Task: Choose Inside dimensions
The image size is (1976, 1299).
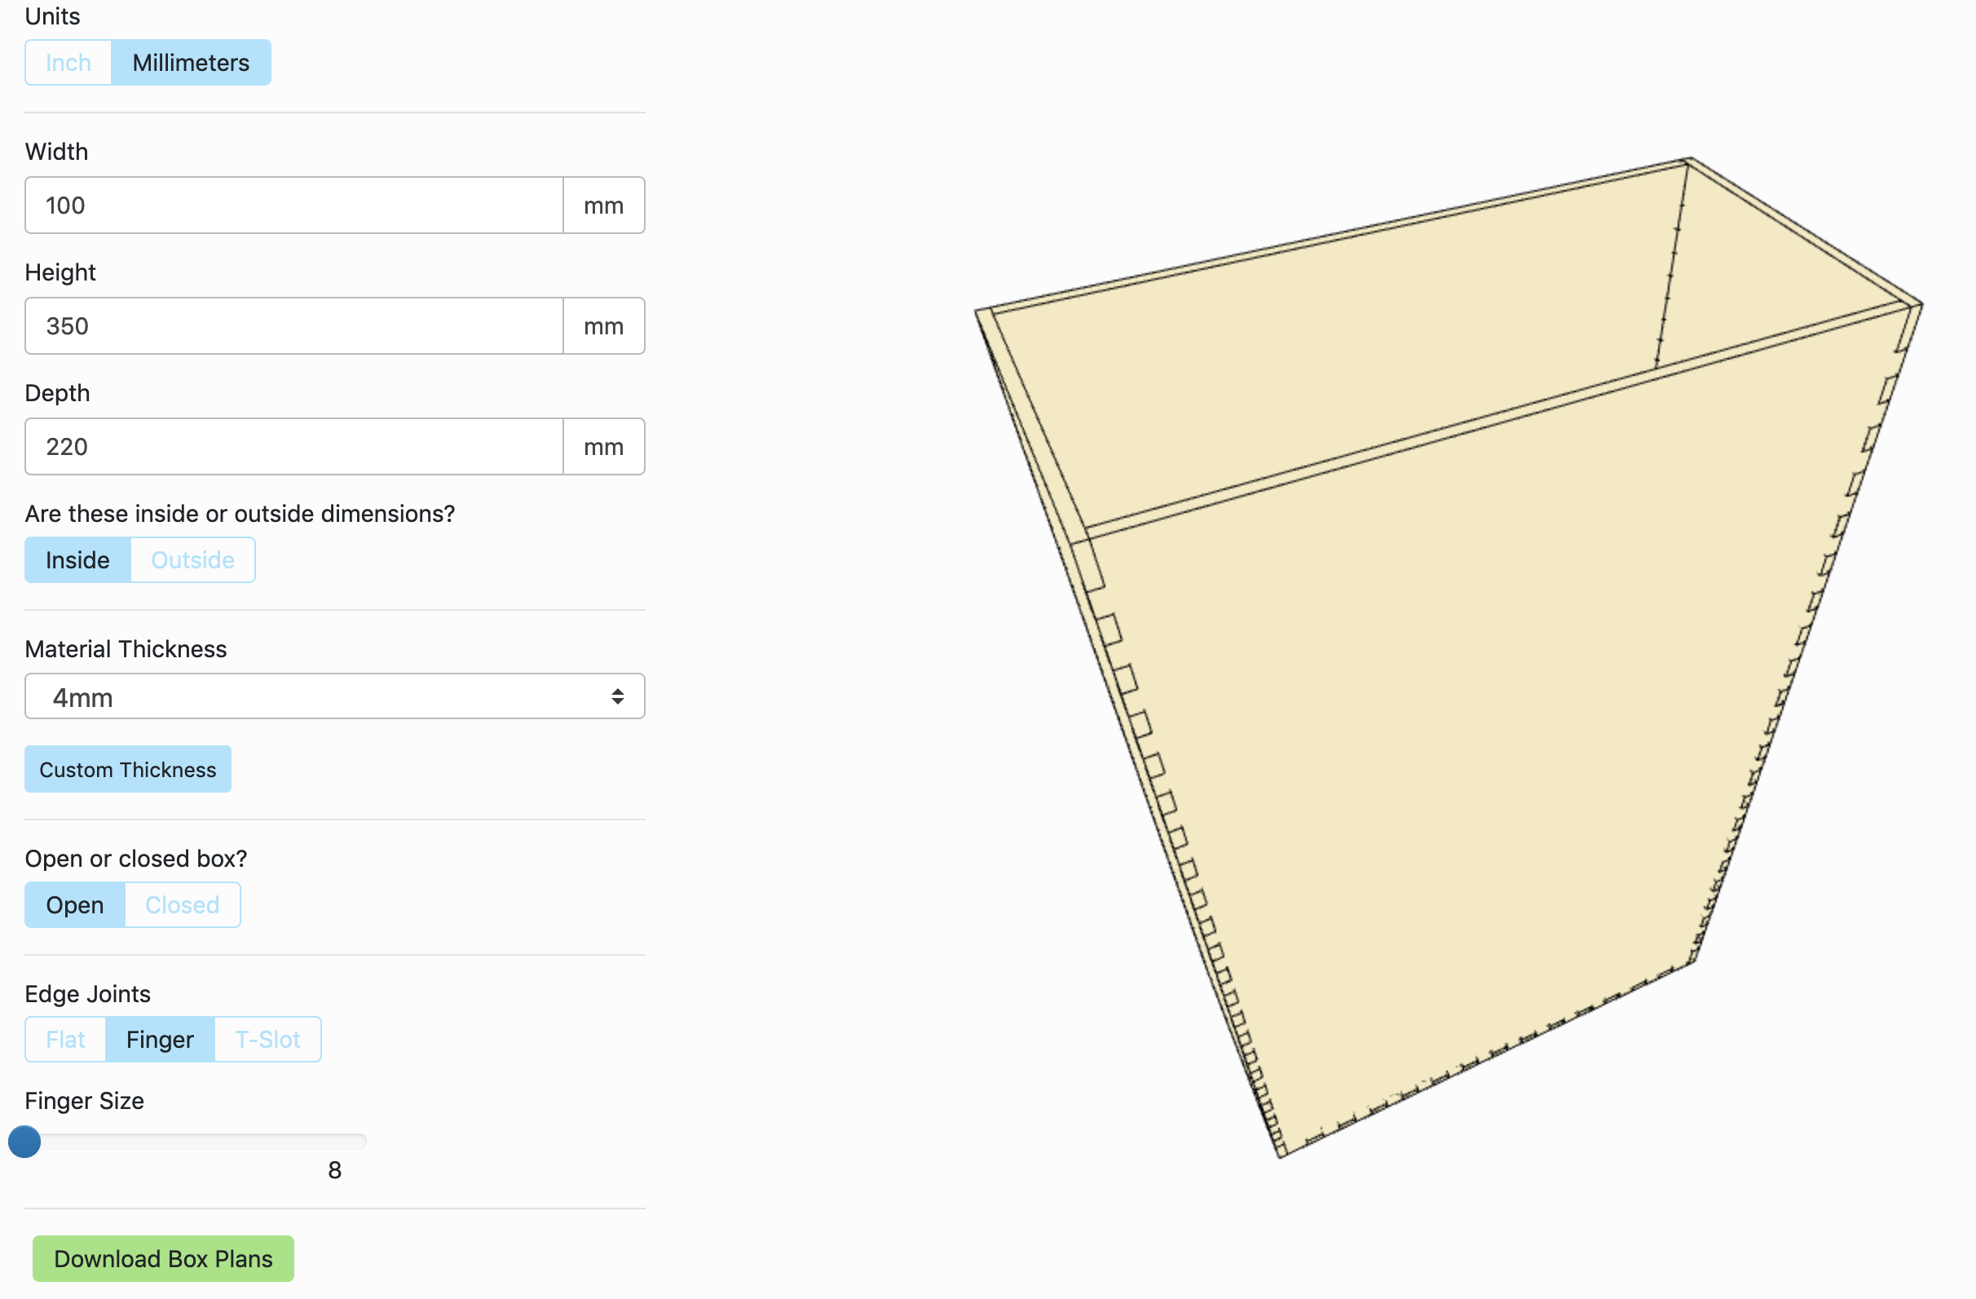Action: click(77, 559)
